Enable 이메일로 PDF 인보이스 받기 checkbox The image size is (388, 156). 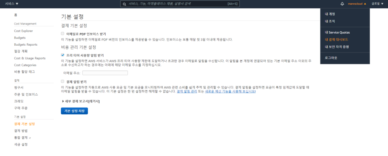(63, 34)
